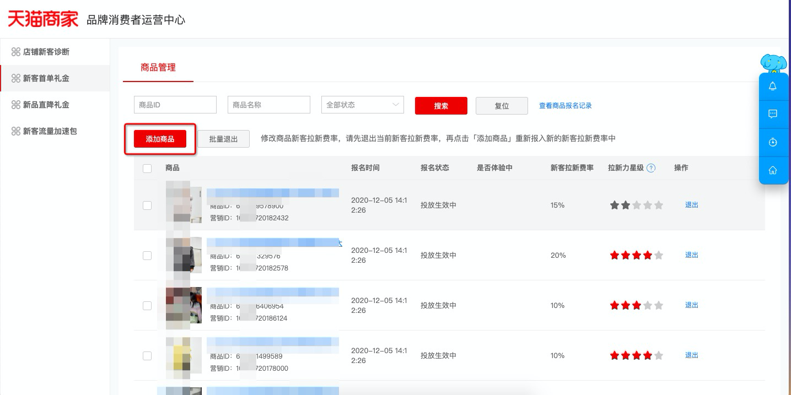The image size is (791, 395).
Task: Click 退出 for 营销ID ending 178000
Action: click(692, 355)
